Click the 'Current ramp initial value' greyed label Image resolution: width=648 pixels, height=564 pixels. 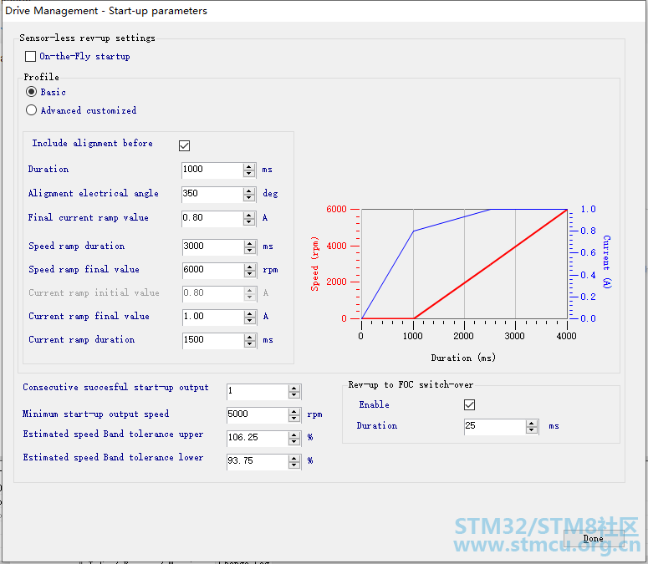(x=94, y=292)
